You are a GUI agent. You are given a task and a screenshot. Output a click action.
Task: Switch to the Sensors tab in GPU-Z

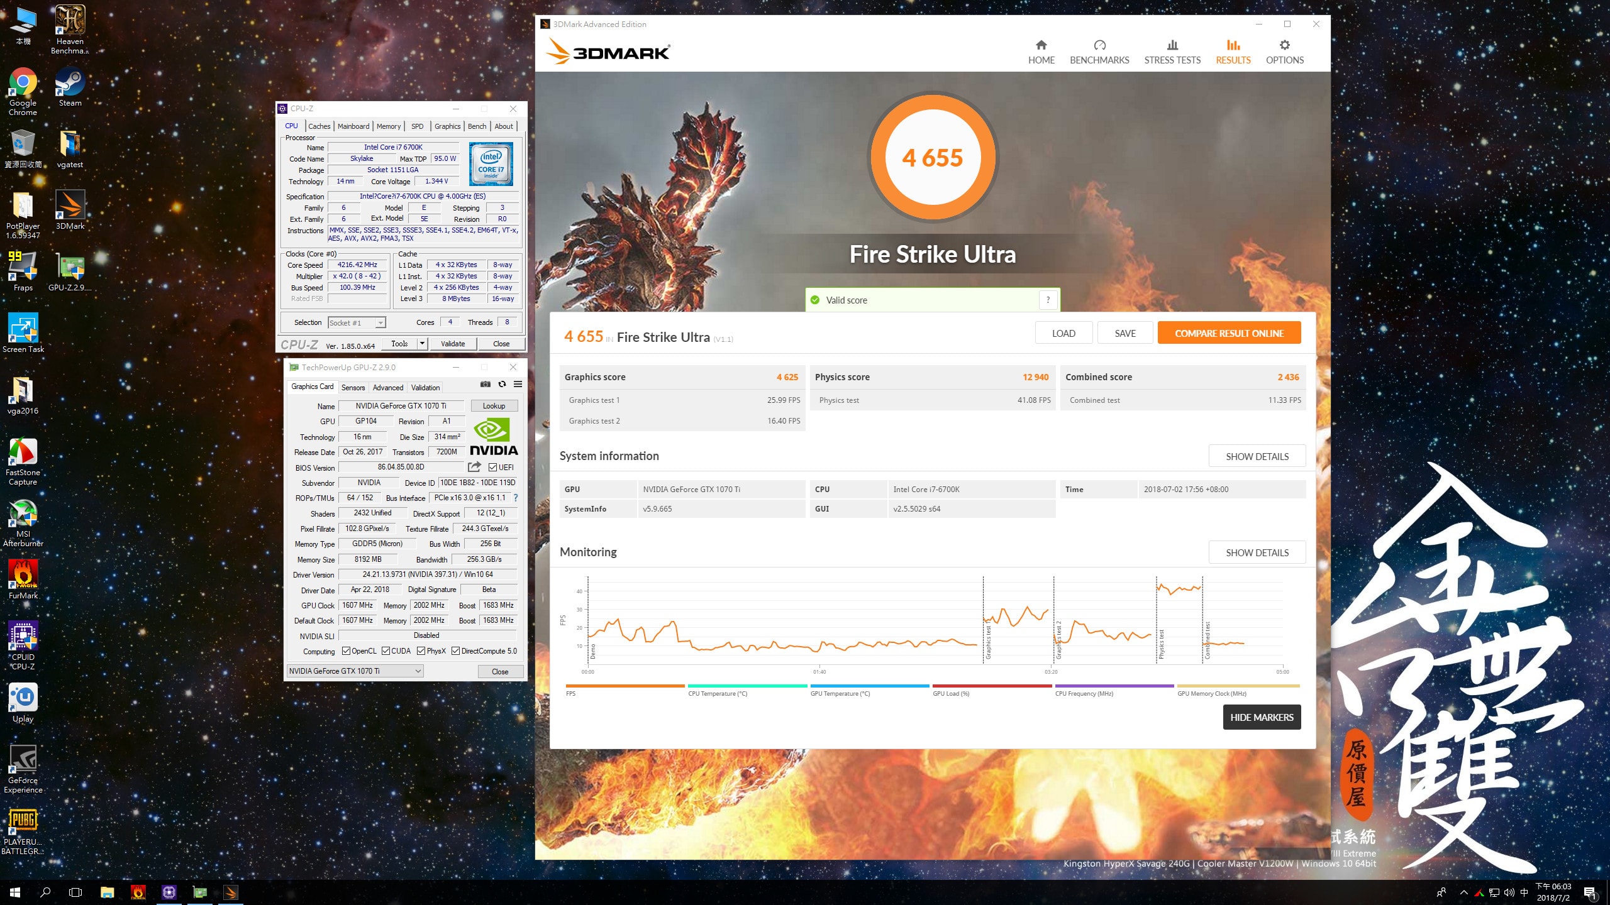click(x=353, y=388)
